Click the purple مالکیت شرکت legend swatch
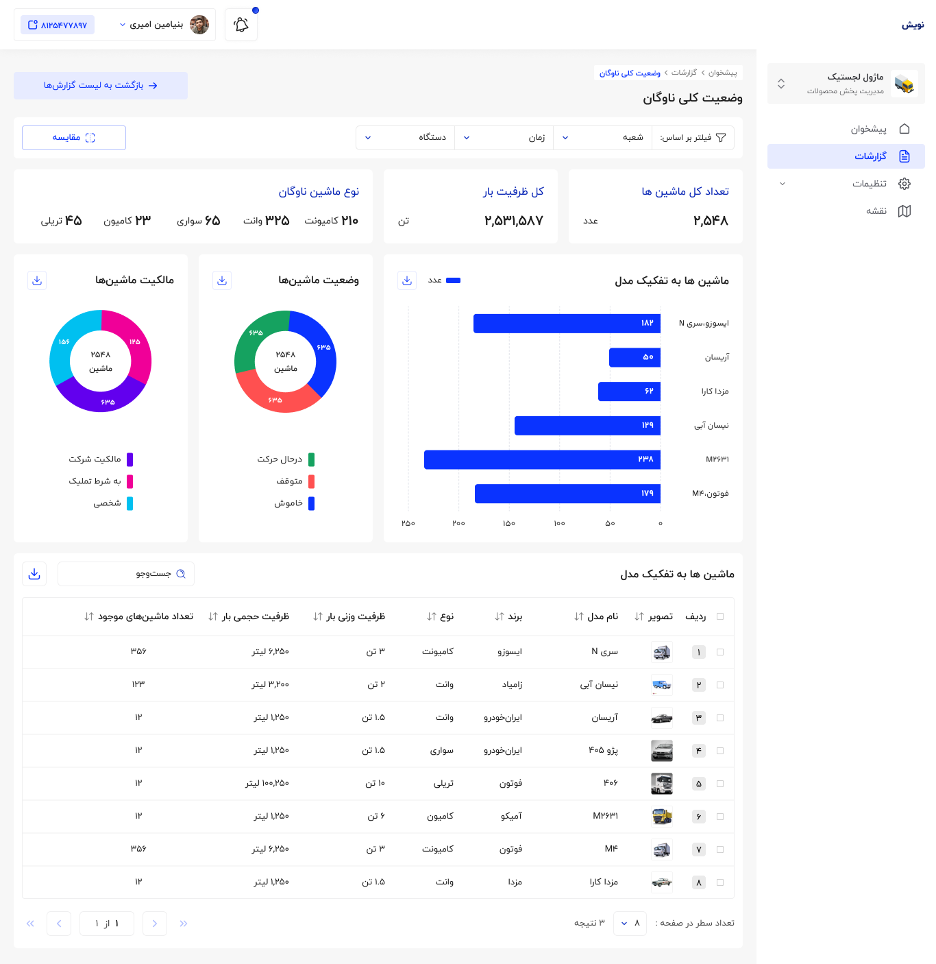This screenshot has height=964, width=936. coord(130,459)
